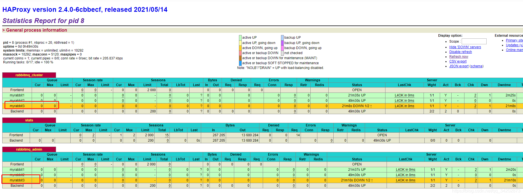Screen dimensions: 523x196
Task: Click the Status header in stats table
Action: click(382, 130)
